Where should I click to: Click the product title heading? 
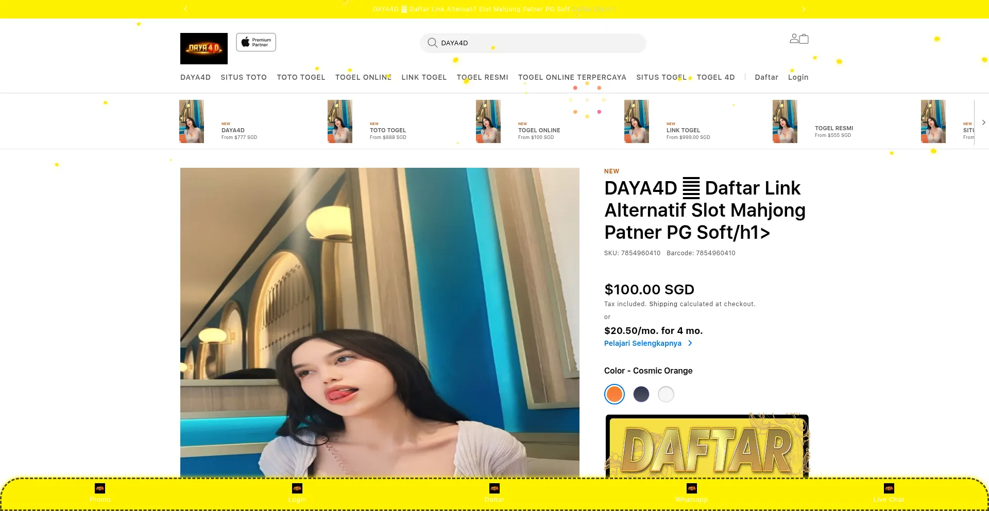705,210
